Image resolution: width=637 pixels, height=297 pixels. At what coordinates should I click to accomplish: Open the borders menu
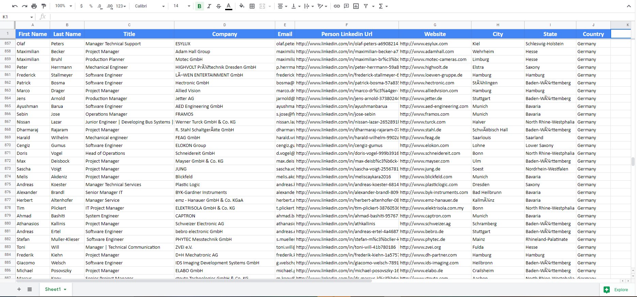pos(252,6)
